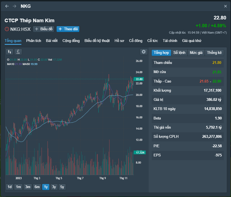Open the Tài chính tab
The width and height of the screenshot is (231, 197).
point(170,41)
